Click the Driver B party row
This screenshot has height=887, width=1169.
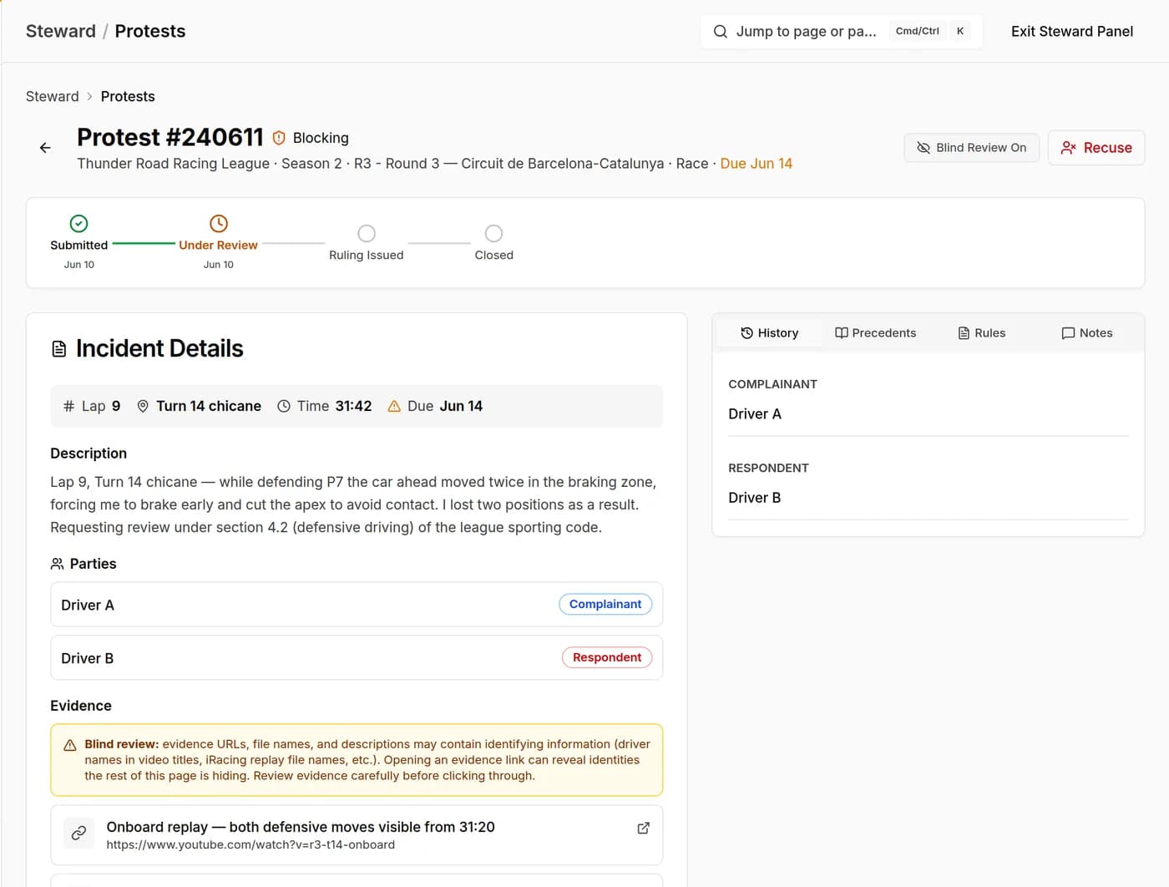click(x=357, y=658)
